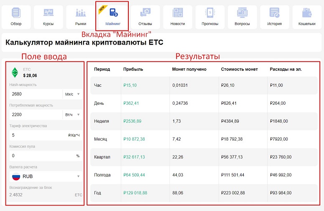
Task: Focus the Потребляемая мощность field with 2200
Action: click(36, 114)
